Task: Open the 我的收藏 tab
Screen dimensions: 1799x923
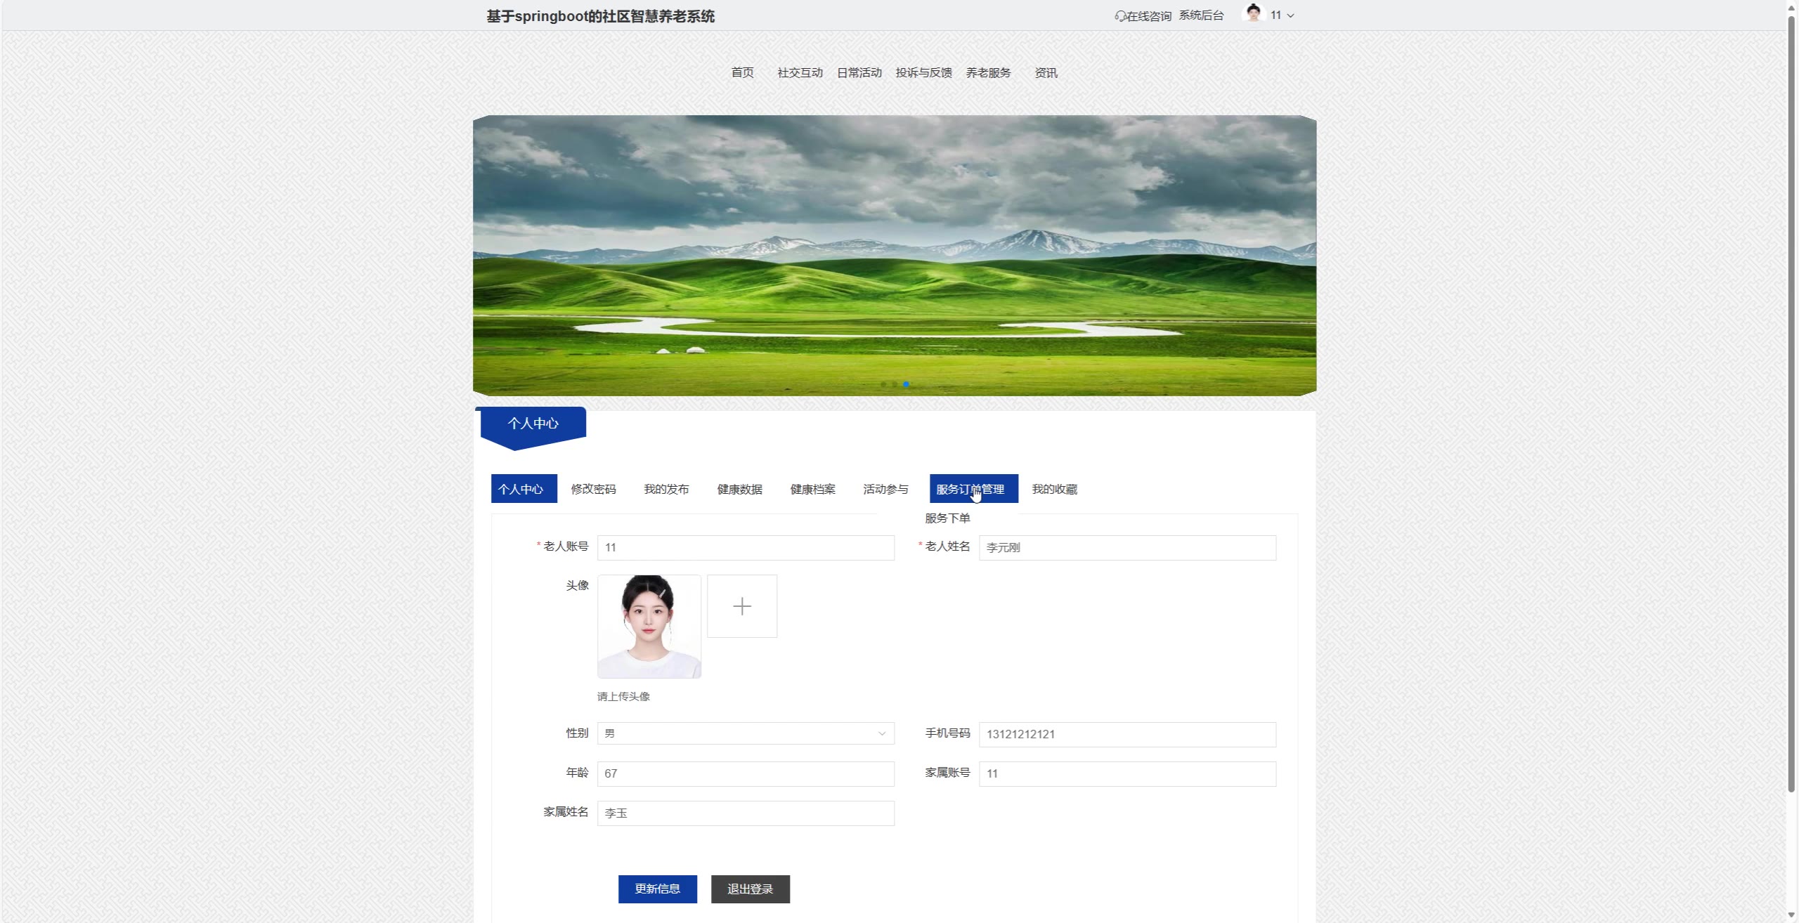Action: [1054, 489]
